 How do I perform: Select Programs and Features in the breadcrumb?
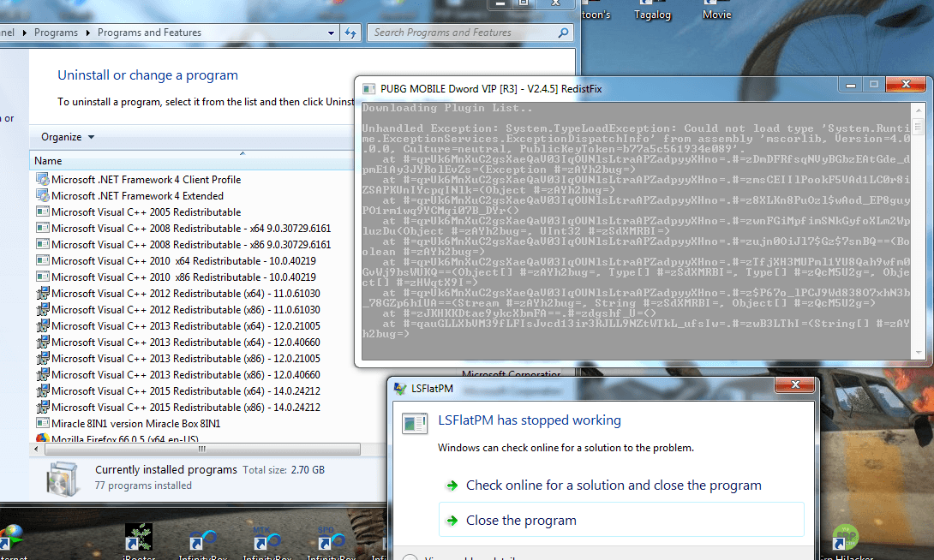coord(149,33)
